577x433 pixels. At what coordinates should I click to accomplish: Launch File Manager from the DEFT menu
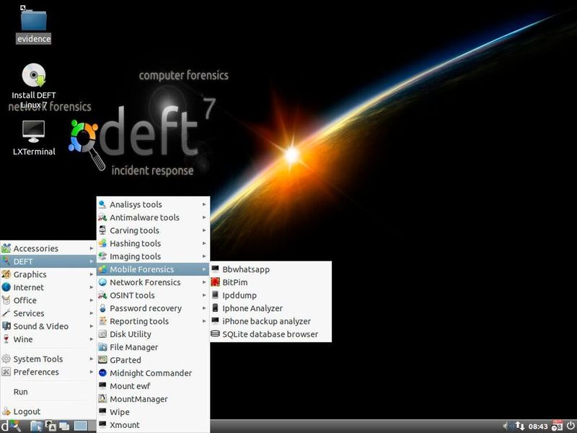click(153, 347)
